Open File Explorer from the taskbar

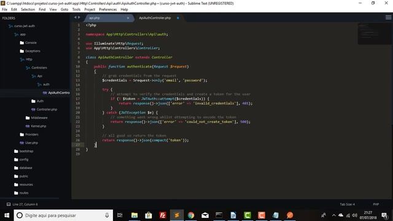tap(134, 215)
